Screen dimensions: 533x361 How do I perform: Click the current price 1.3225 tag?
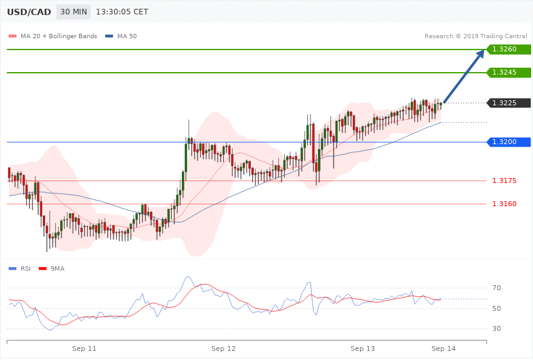[x=509, y=103]
